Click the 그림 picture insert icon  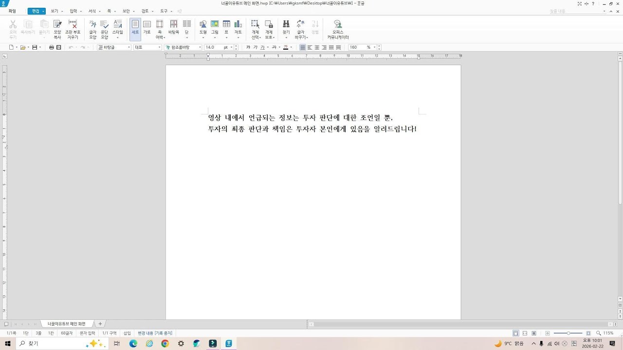(x=215, y=29)
